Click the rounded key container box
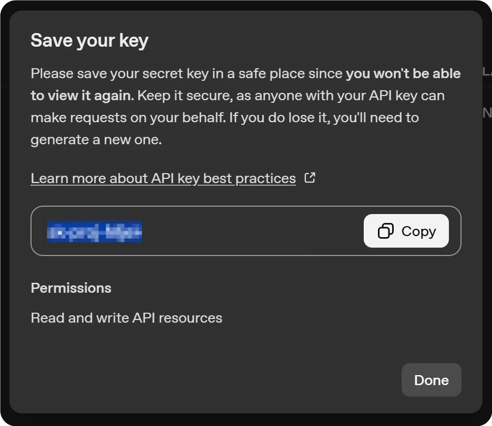 (x=246, y=231)
